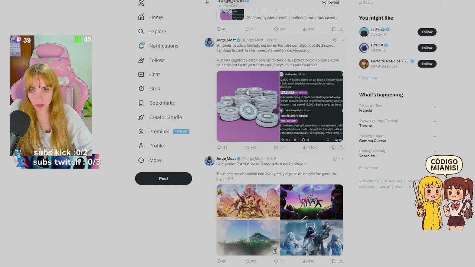Open options for Gemma Cuervo trend
475x267 pixels.
(434, 137)
